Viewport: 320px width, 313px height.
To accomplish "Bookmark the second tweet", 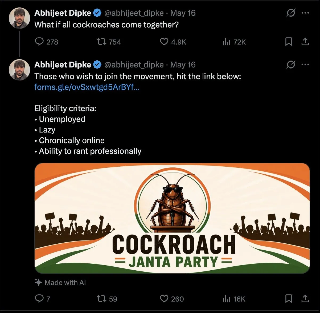I will (289, 299).
